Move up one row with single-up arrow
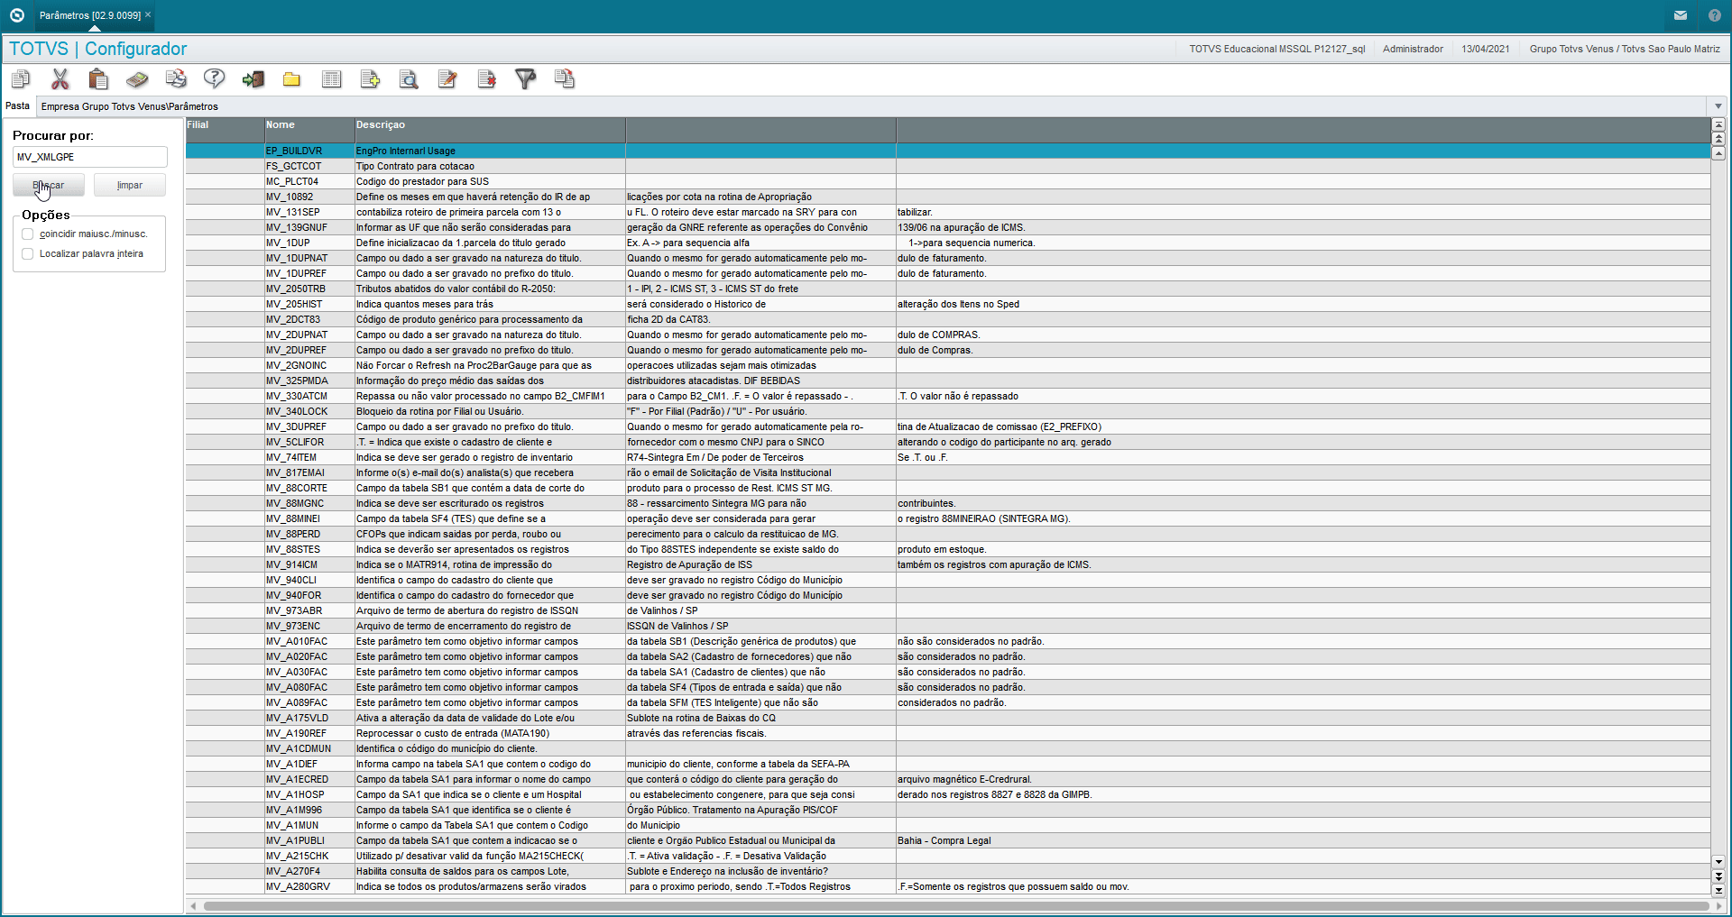Image resolution: width=1732 pixels, height=917 pixels. (1718, 153)
